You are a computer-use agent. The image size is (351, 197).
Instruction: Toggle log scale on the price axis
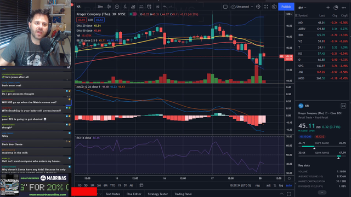(281, 186)
